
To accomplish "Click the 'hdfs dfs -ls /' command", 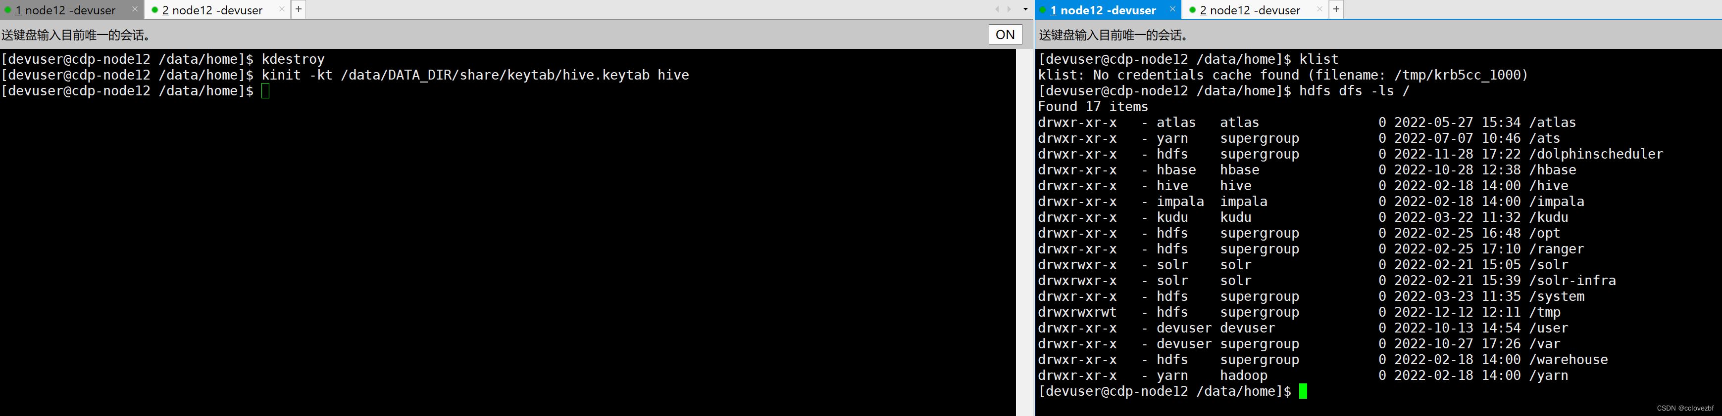I will [1354, 91].
